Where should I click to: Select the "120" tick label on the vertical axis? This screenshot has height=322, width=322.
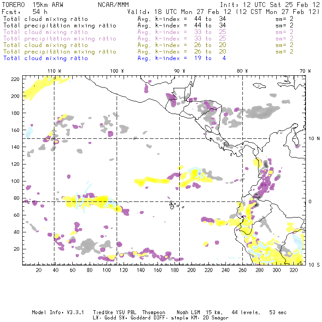[x=15, y=164]
